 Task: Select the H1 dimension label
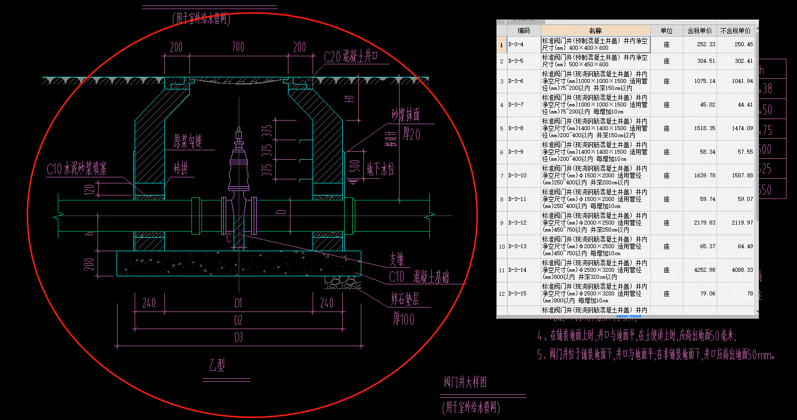[x=350, y=98]
